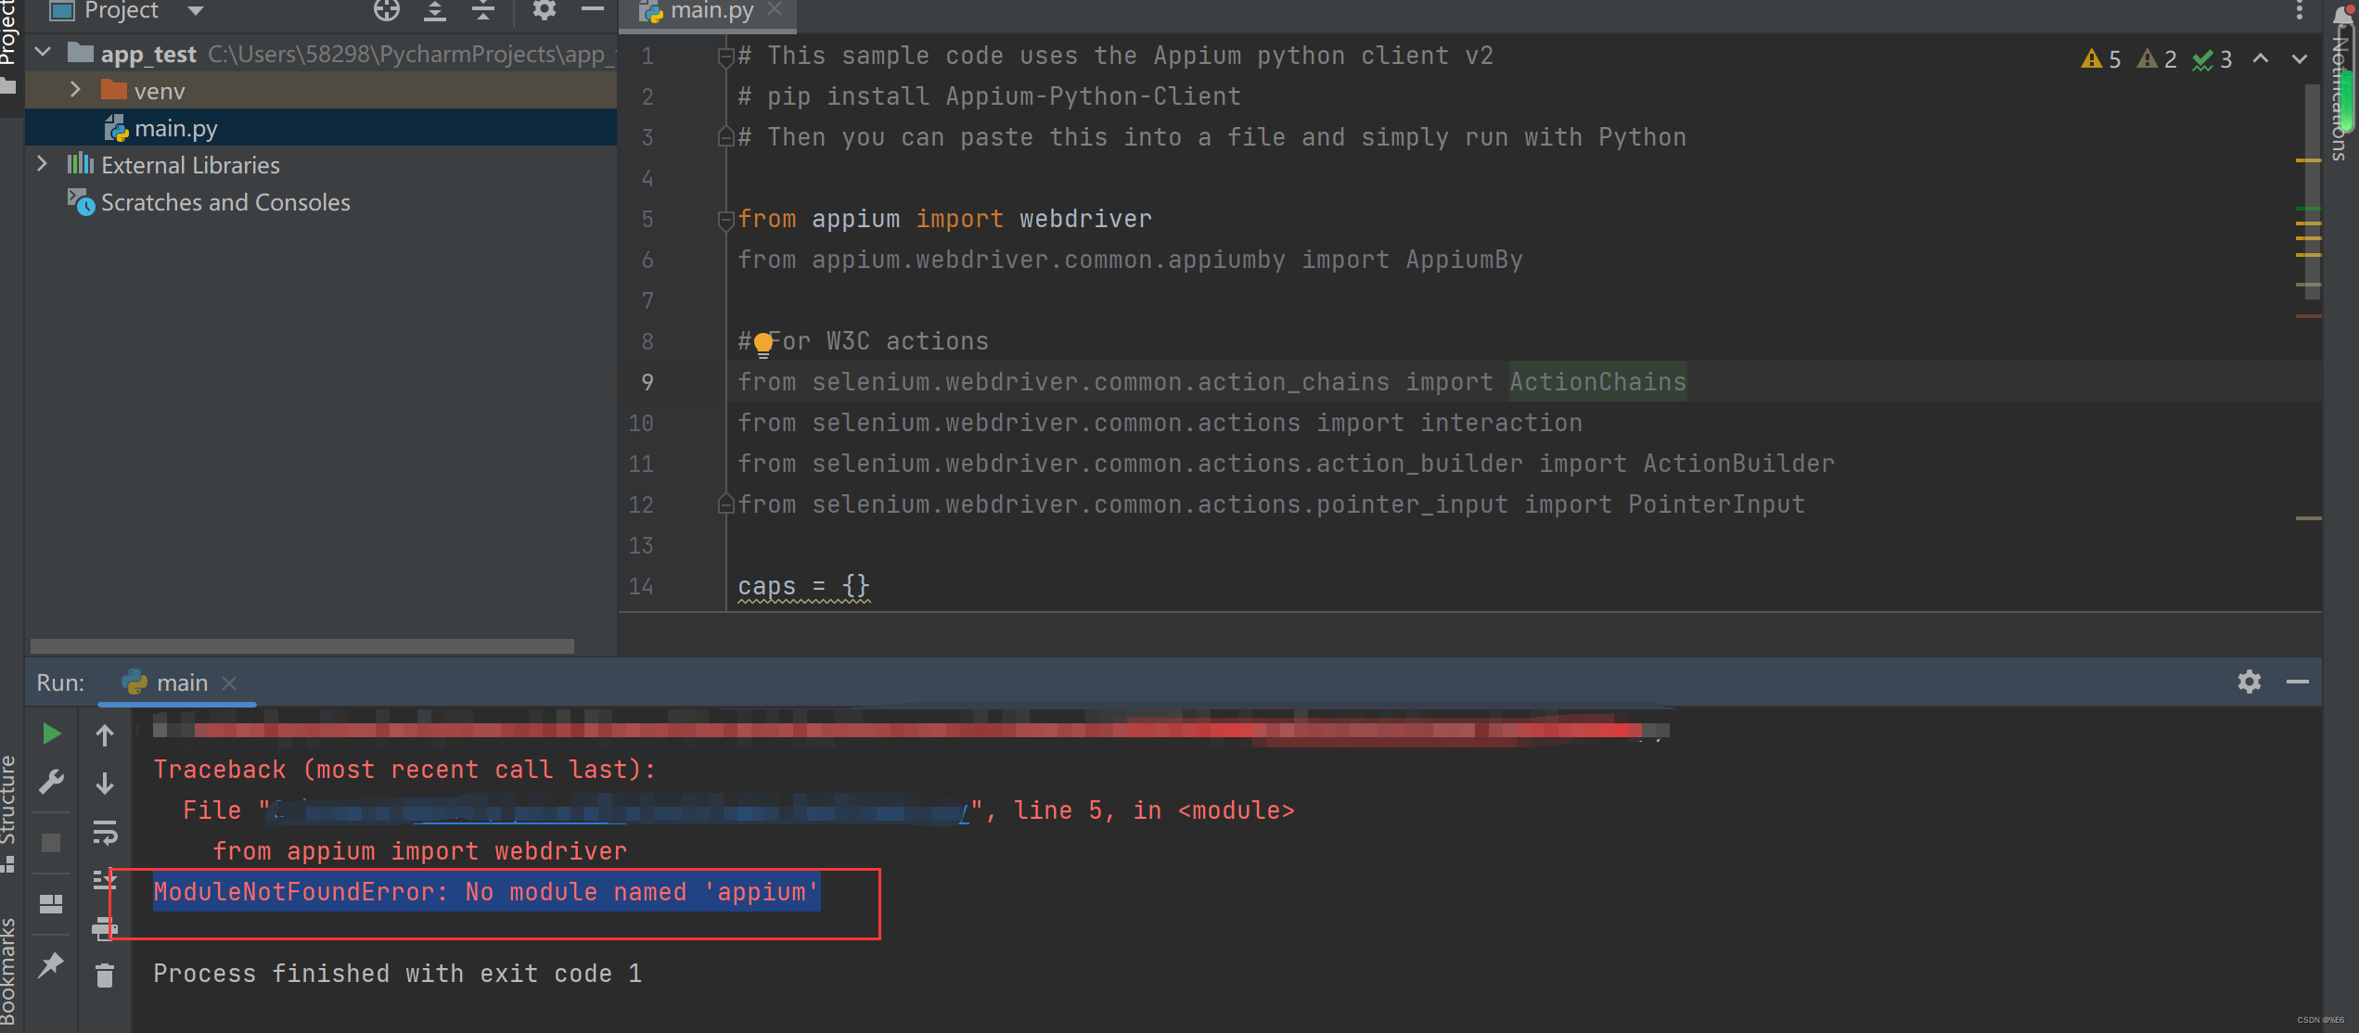Open run configuration wrench icon
Viewport: 2359px width, 1033px height.
52,782
